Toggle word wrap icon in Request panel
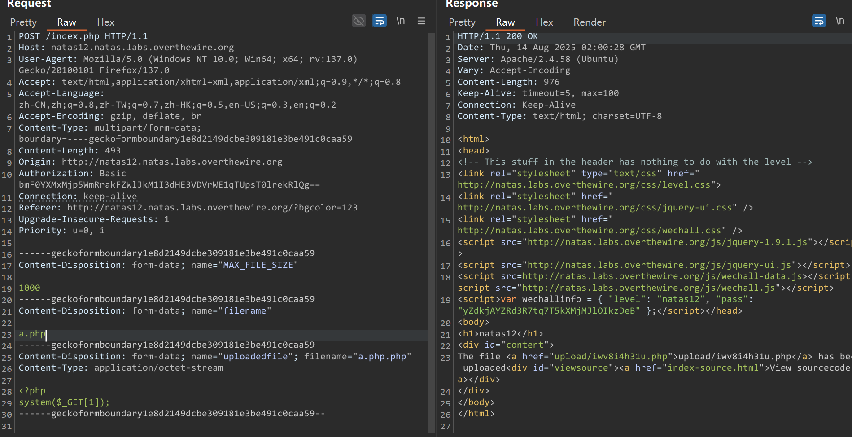852x437 pixels. pos(380,21)
